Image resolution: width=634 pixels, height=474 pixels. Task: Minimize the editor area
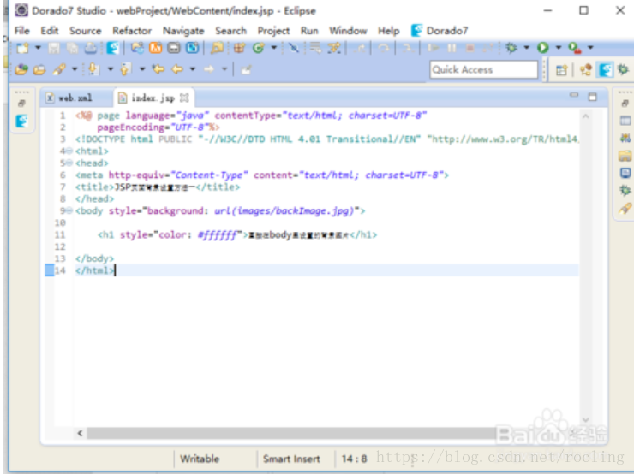574,95
